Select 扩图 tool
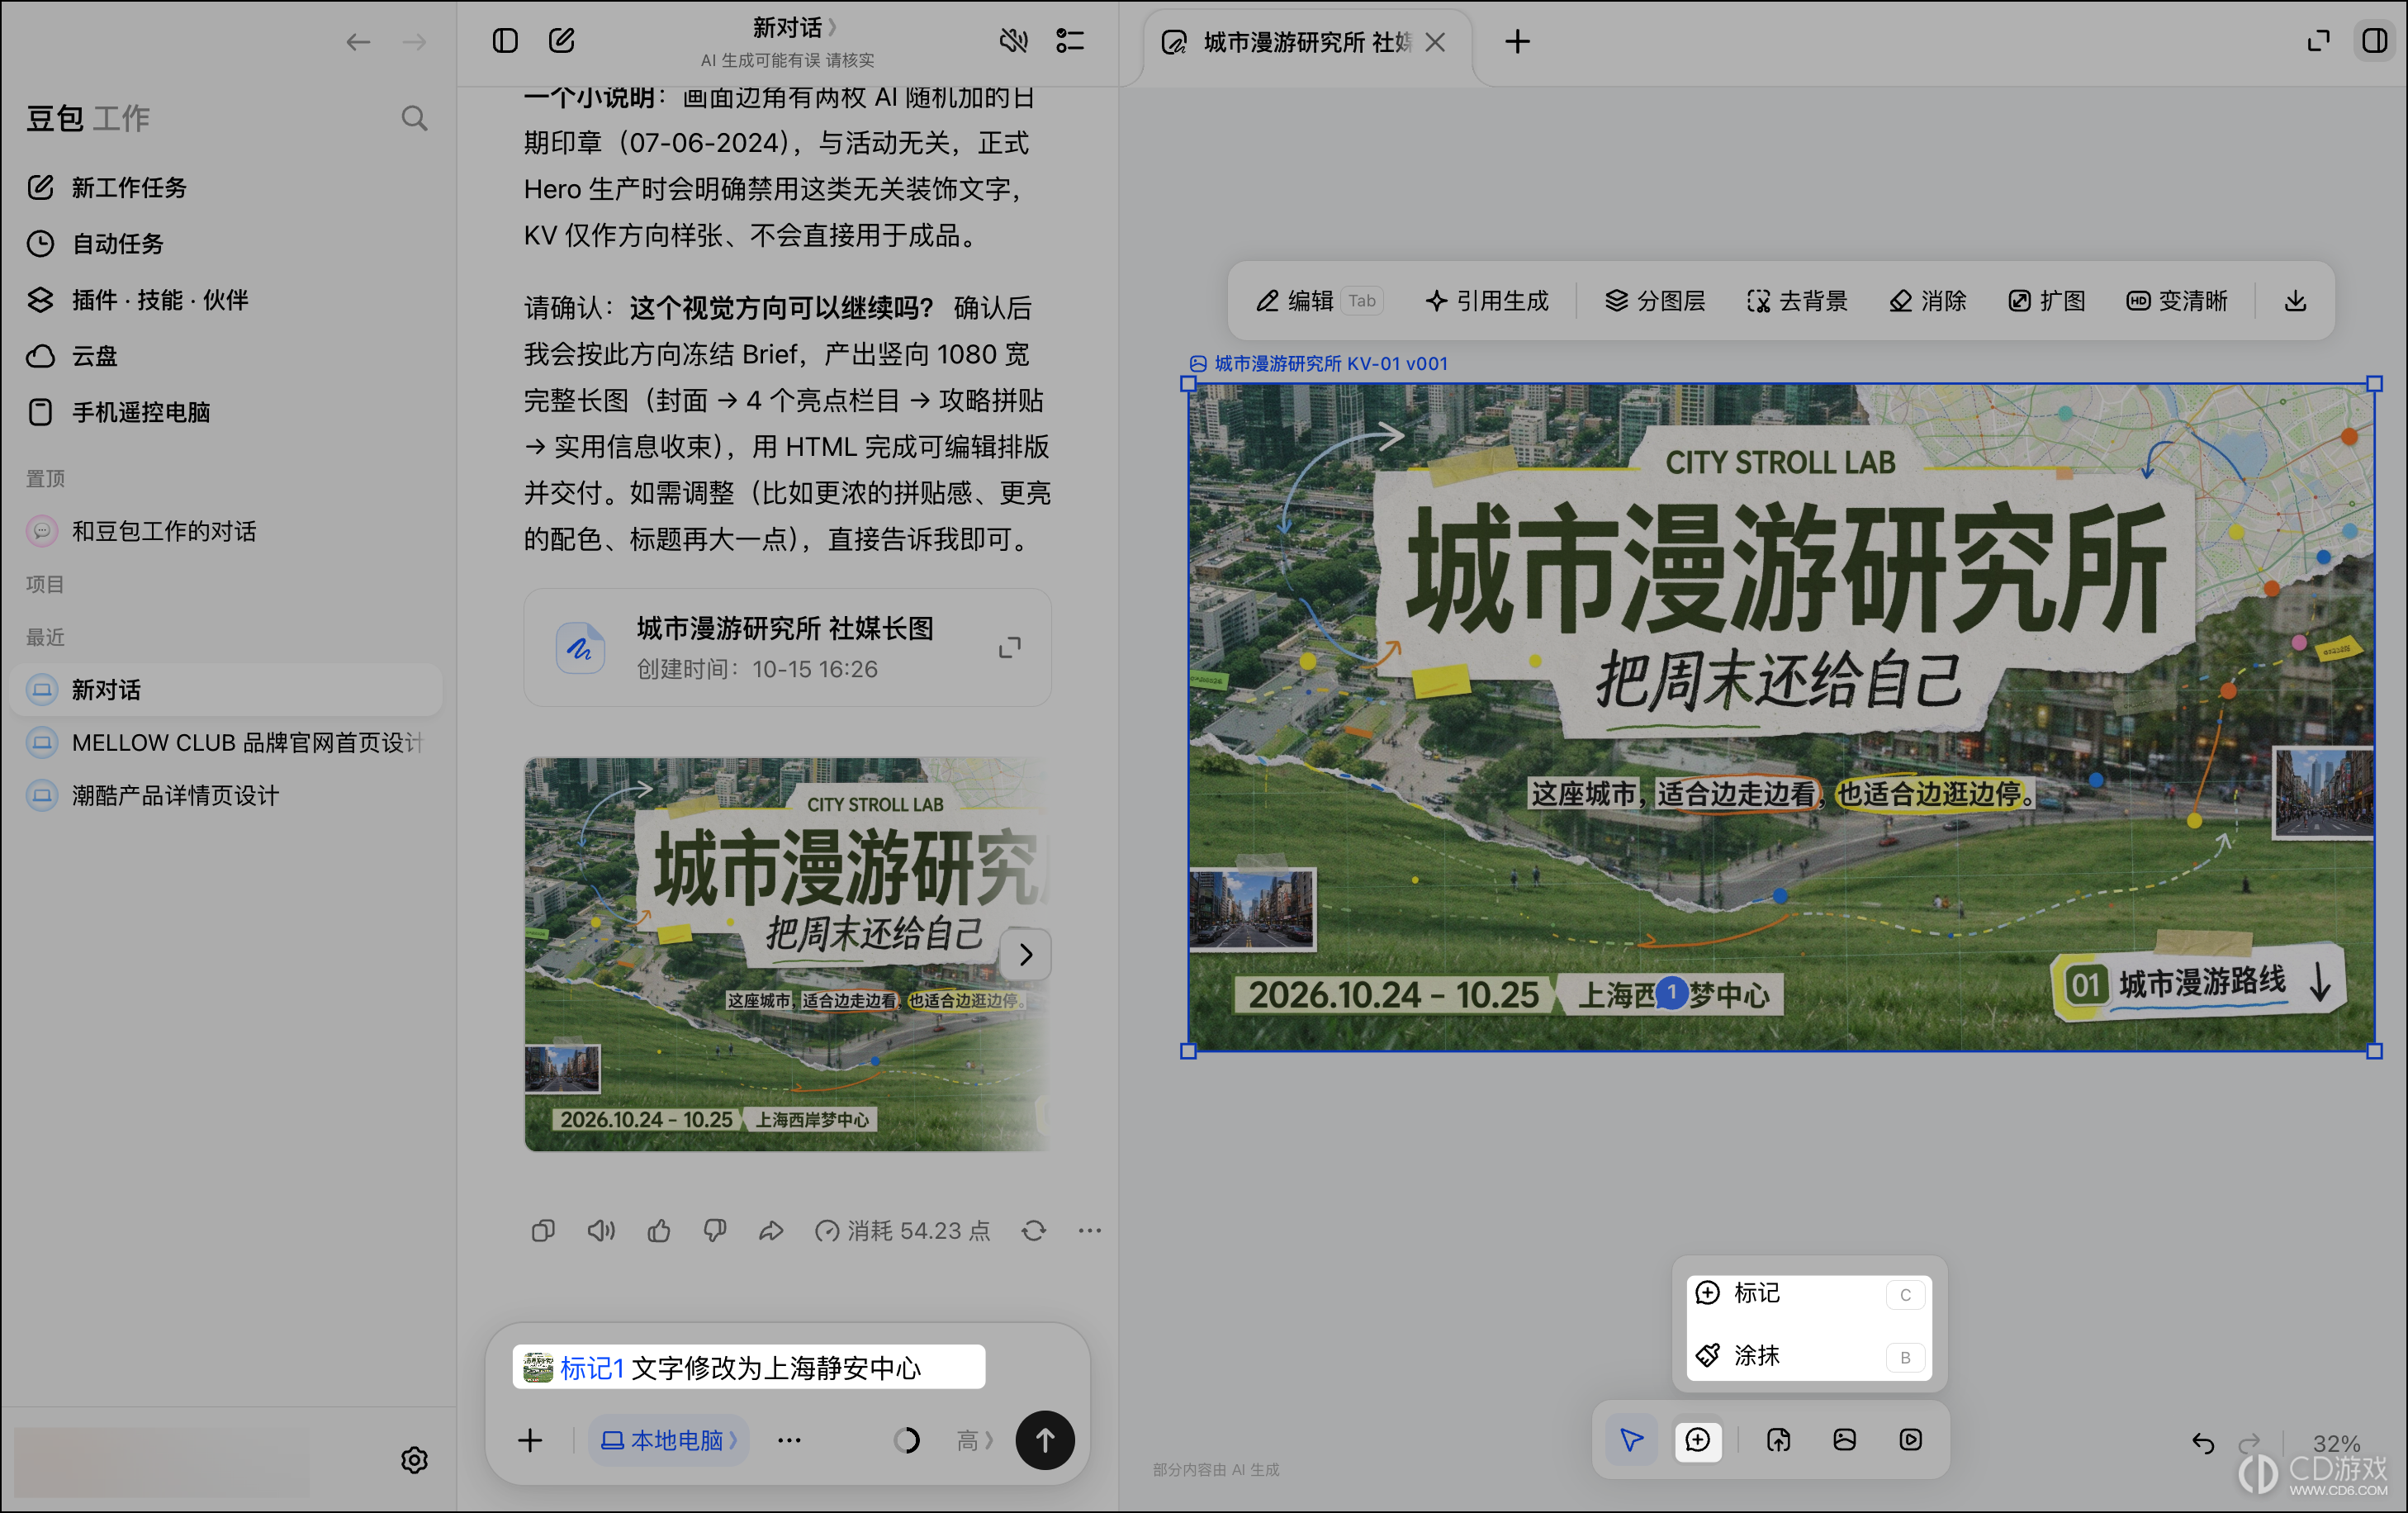 tap(2046, 301)
